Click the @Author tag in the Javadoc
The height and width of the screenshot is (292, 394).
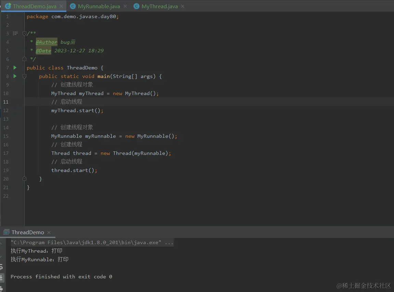click(47, 42)
